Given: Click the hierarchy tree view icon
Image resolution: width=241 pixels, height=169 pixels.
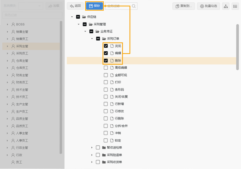Looking at the screenshot, I should point(226,6).
